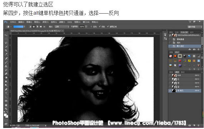The image size is (204, 129).
Task: Open the Image menu
Action: click(x=29, y=22)
